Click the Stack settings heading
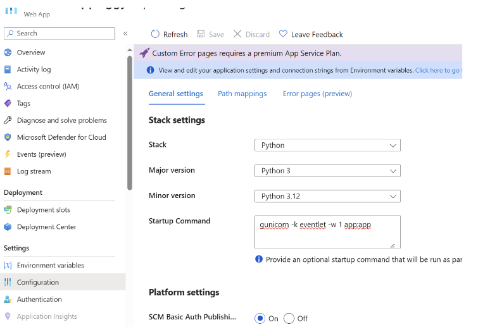The width and height of the screenshot is (478, 327). click(x=177, y=120)
